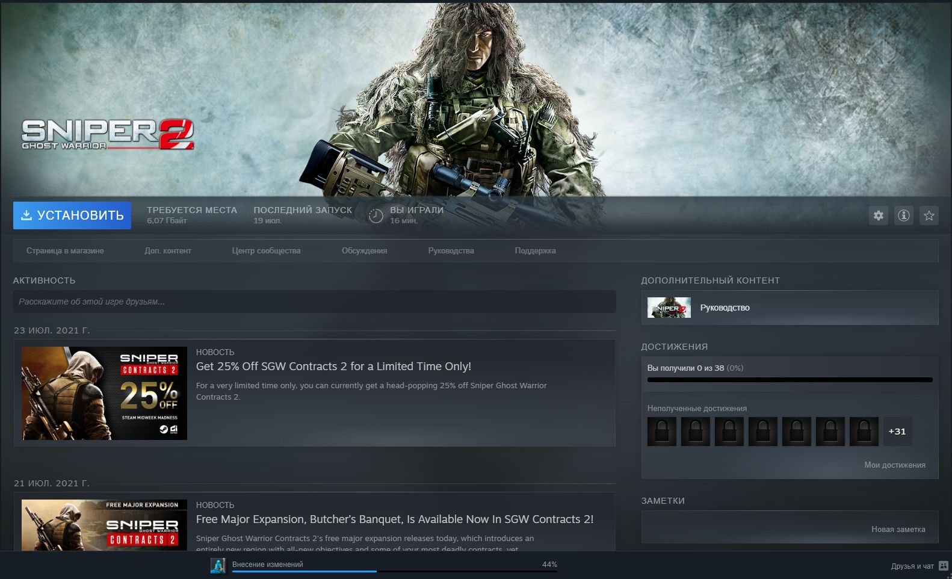Click the 21 ИЮЛ. 2021 Г. date header
The image size is (952, 579).
pos(52,483)
